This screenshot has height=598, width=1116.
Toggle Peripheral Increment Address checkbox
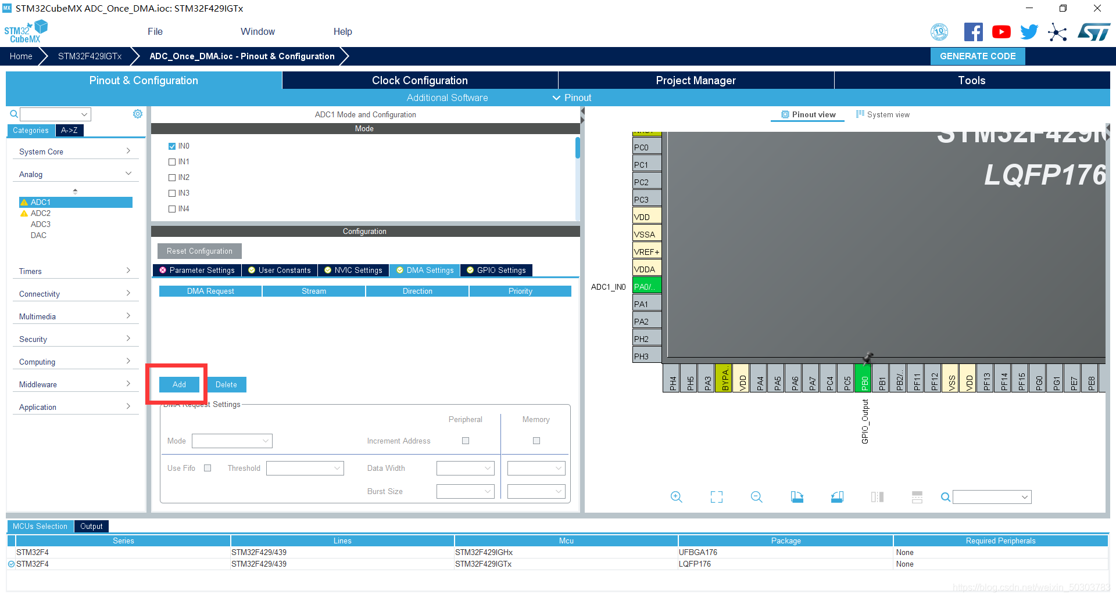click(466, 441)
